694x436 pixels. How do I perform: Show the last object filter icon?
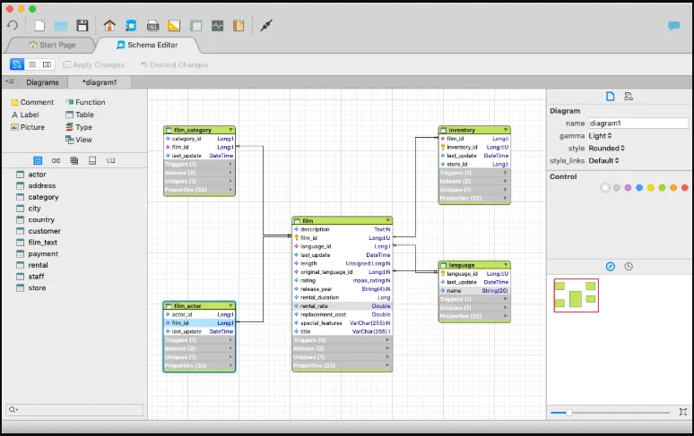tap(110, 160)
